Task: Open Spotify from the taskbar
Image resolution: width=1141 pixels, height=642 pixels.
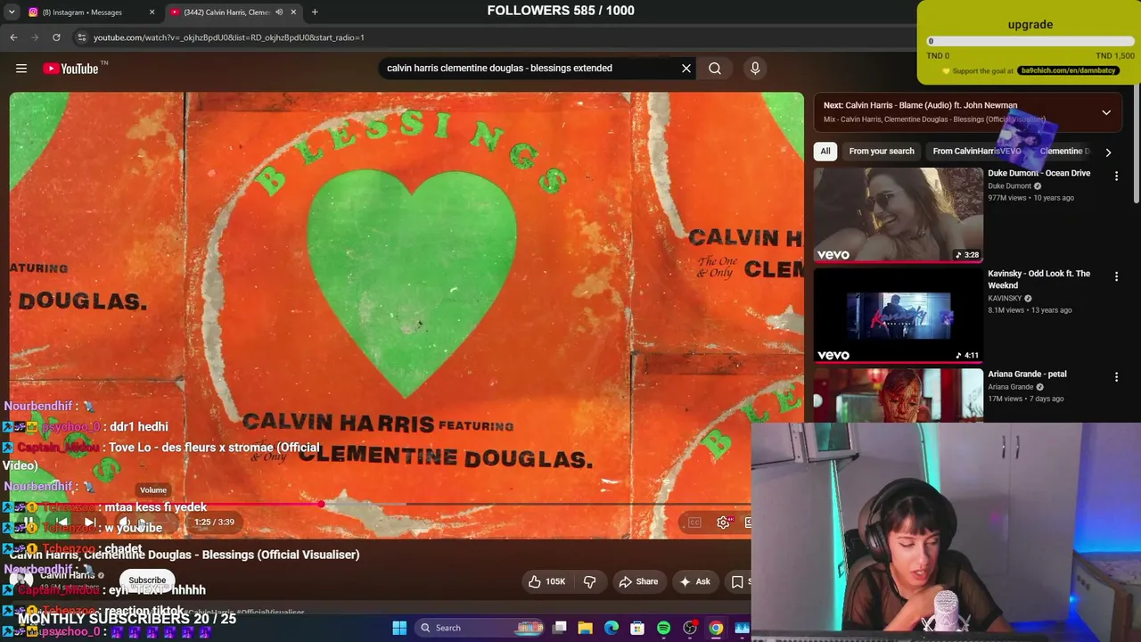Action: [663, 628]
